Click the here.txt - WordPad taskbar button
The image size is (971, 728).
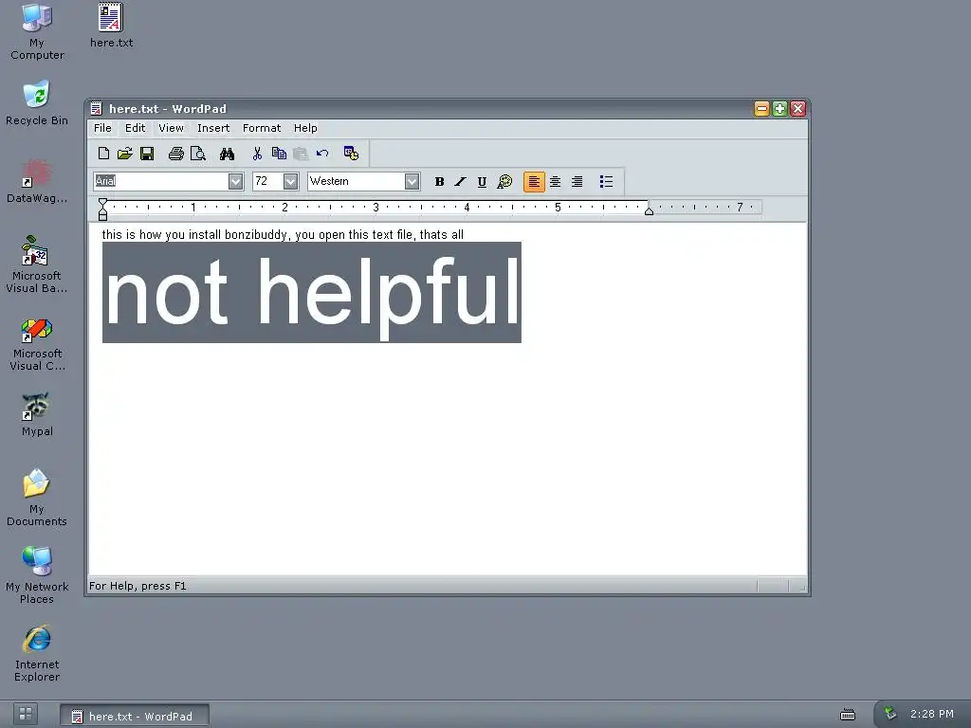click(x=135, y=716)
